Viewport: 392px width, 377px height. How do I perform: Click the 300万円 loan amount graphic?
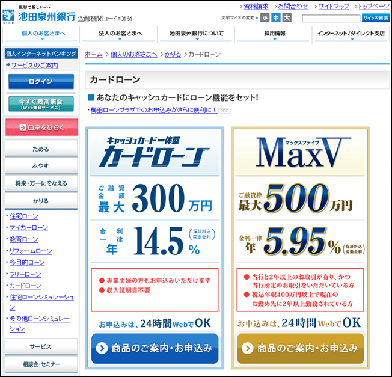coord(155,198)
